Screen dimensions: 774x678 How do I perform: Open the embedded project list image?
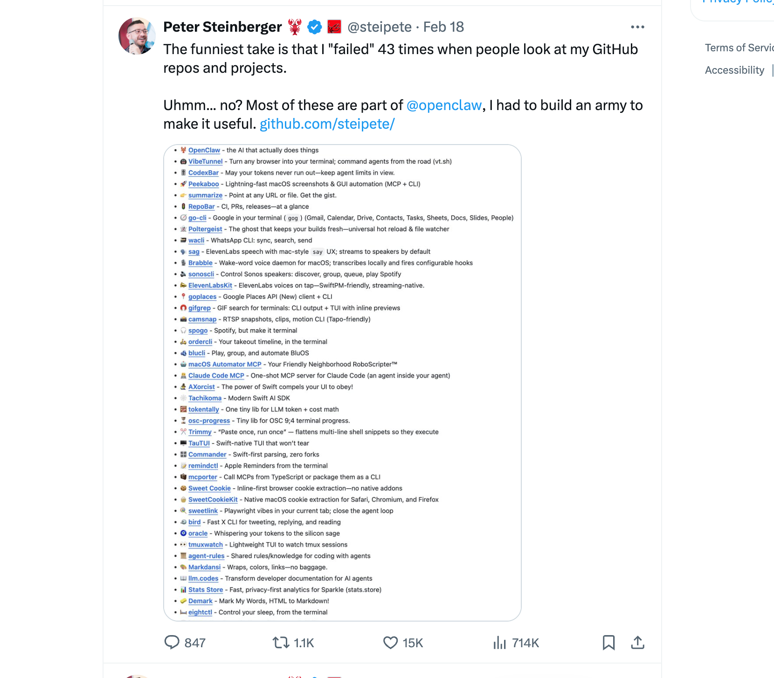click(342, 382)
